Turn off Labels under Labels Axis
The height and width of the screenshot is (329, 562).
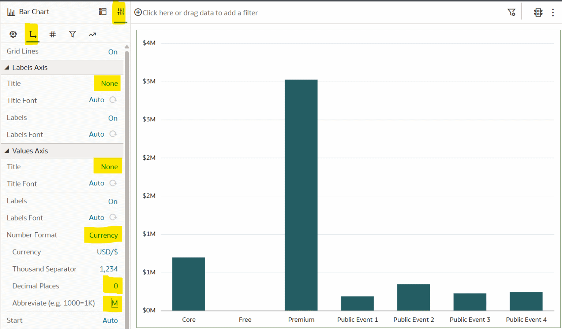point(113,118)
